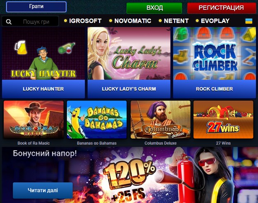Screen dimensions: 258x203
Task: Click the search magnifier icon
Action: point(9,22)
